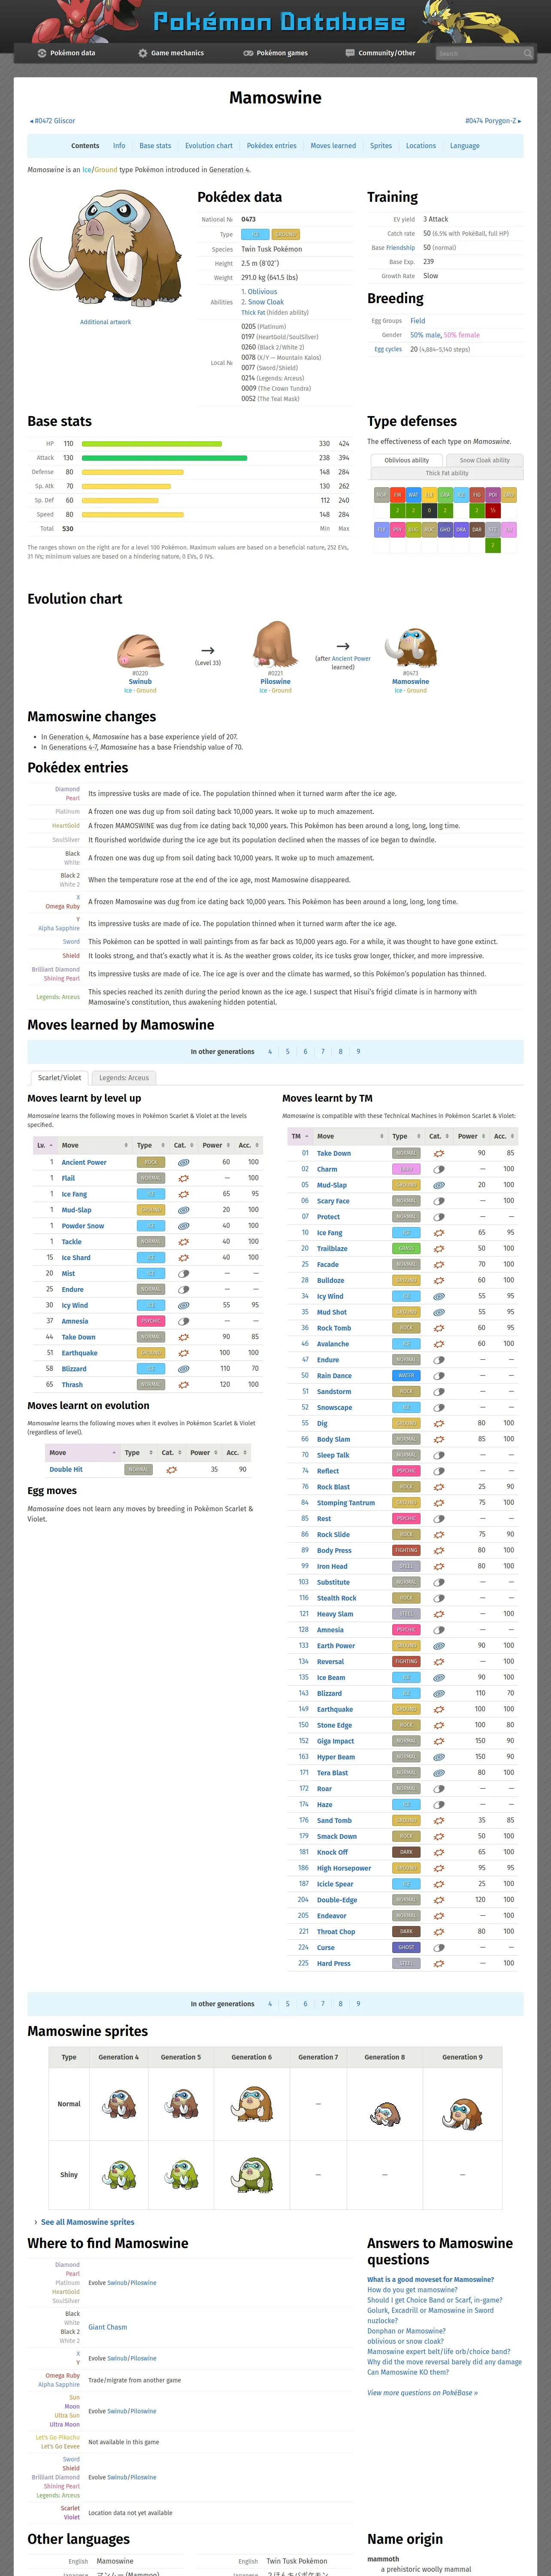Select the Snow Cloak ability defenses tab
Screen dimensions: 551x2576
[484, 460]
